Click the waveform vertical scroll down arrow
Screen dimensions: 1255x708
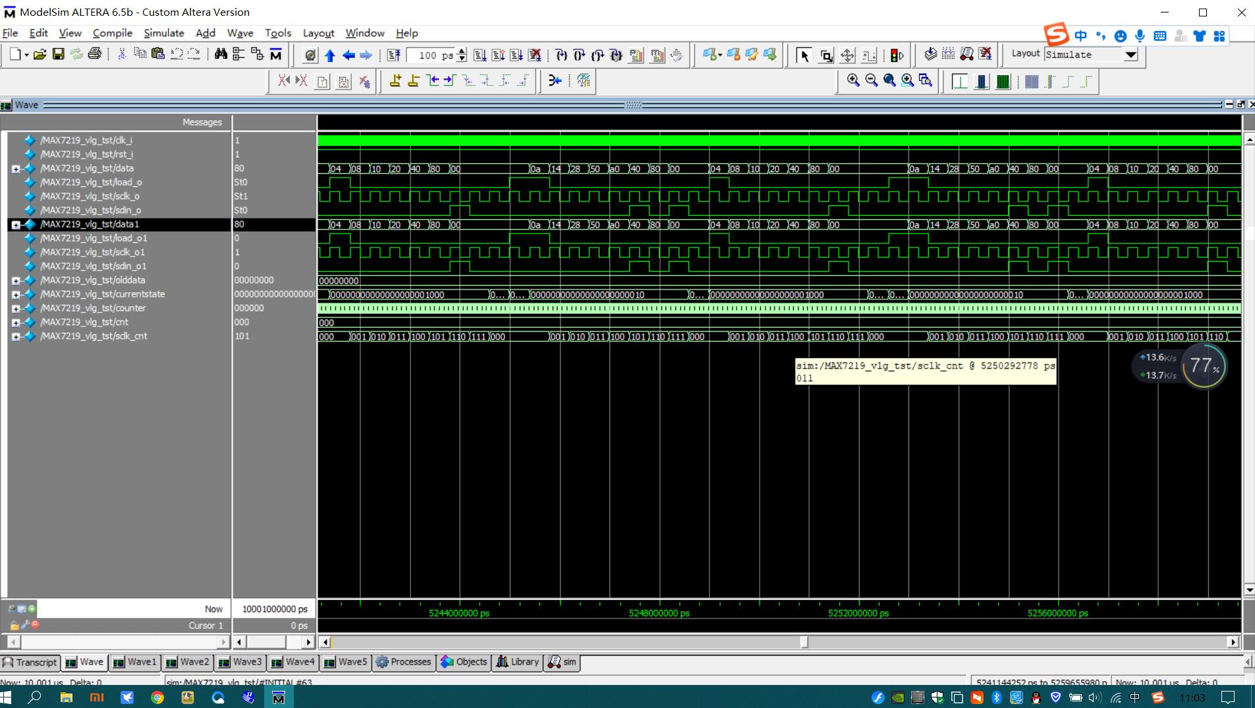[1248, 590]
